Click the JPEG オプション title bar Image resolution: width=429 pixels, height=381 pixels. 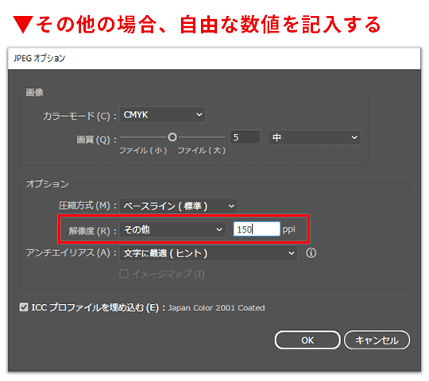[x=214, y=58]
